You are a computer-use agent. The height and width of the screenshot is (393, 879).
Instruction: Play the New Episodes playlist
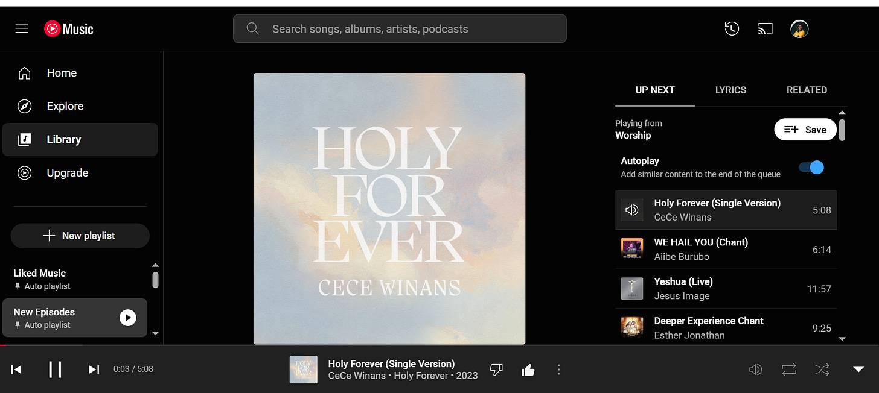coord(127,318)
